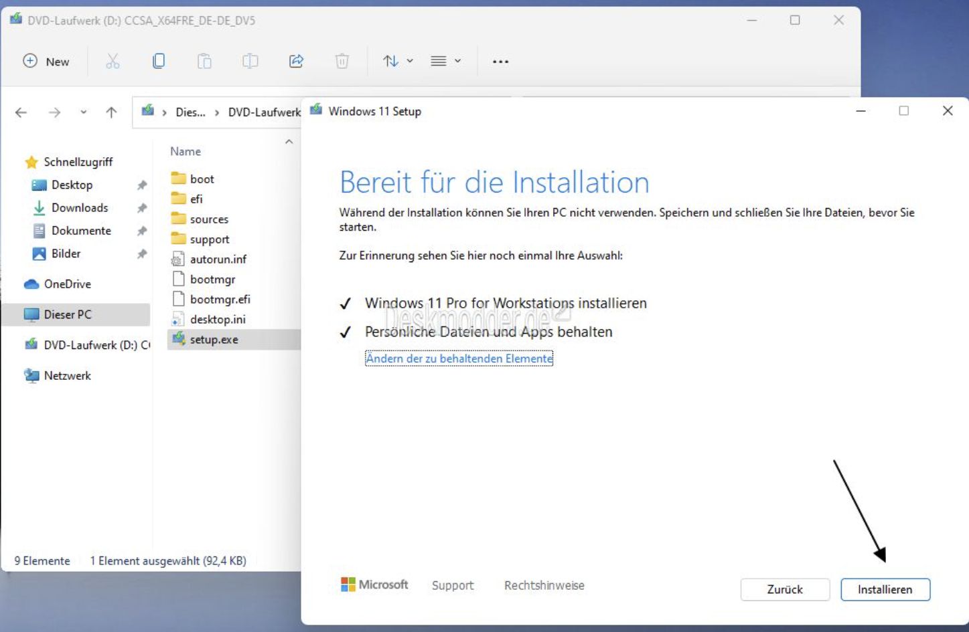Select the desktop.ini file
Viewport: 969px width, 632px height.
point(208,320)
